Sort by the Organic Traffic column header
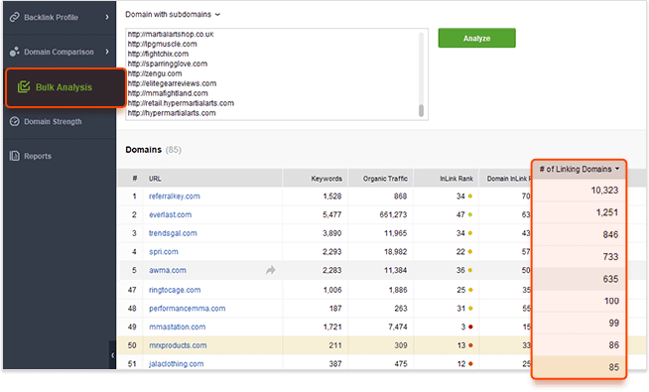The width and height of the screenshot is (649, 392). tap(385, 179)
